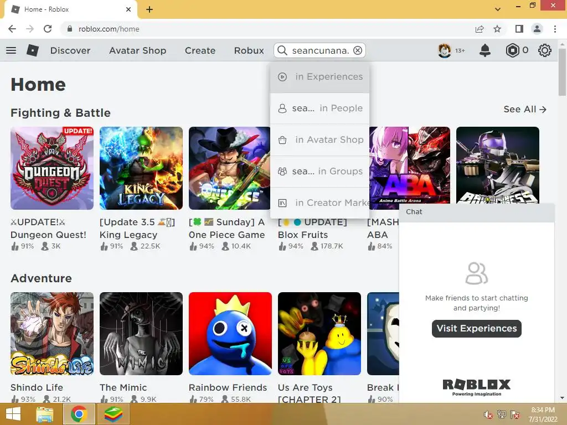Click the Visit Experiences button
The image size is (567, 425).
[477, 328]
